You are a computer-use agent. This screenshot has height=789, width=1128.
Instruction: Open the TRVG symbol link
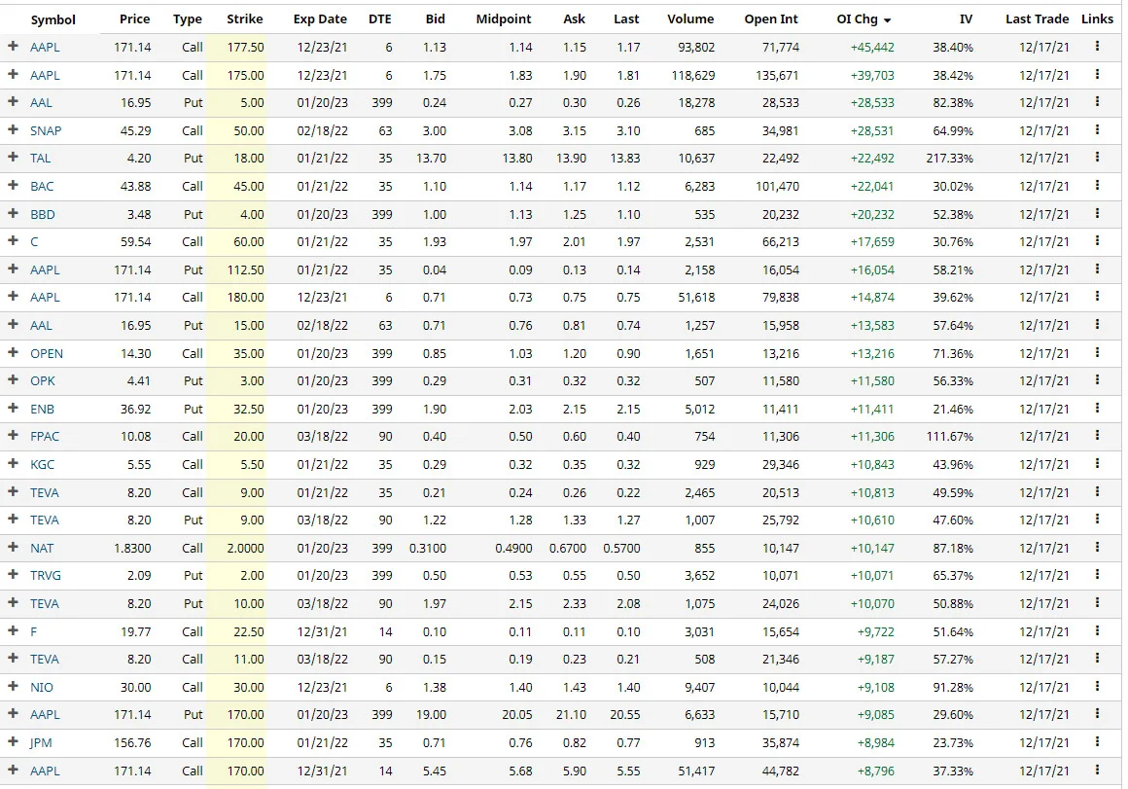46,575
